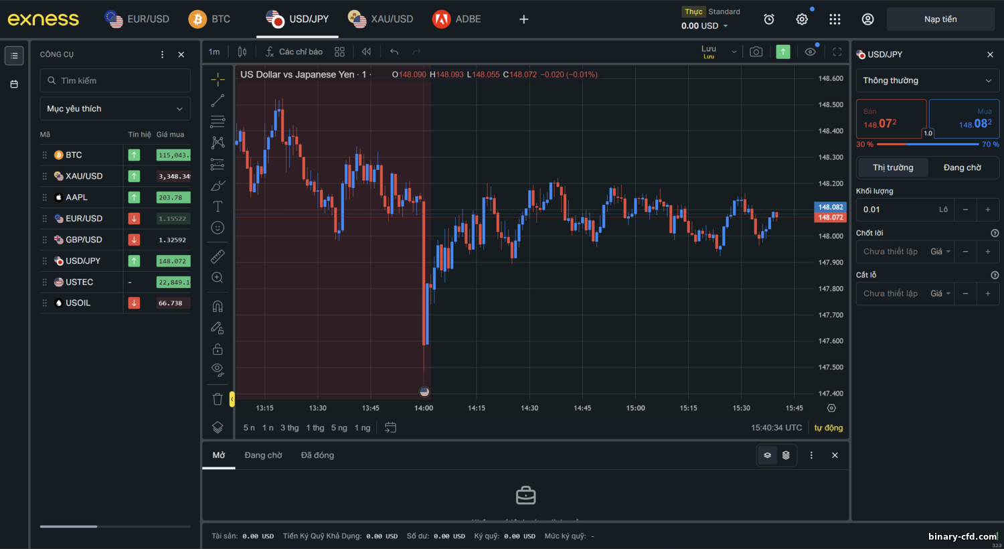Open the Đã đóng positions tab
The image size is (1004, 549).
click(317, 455)
